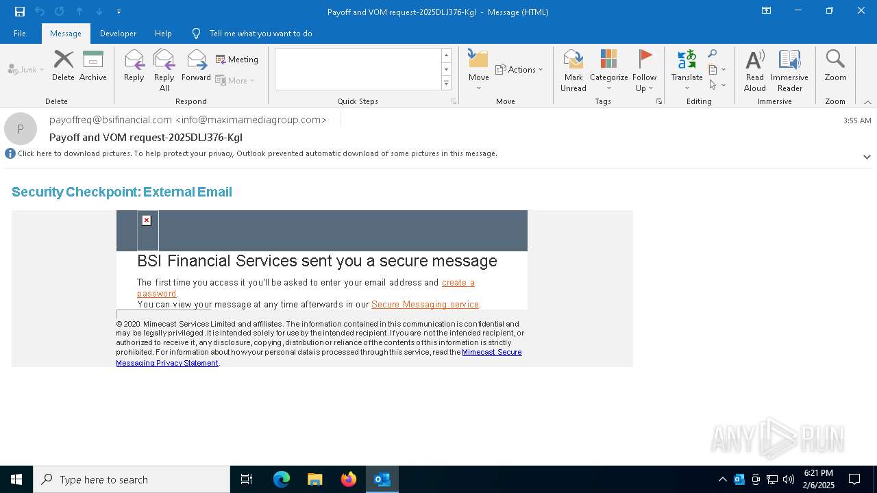This screenshot has height=493, width=877.
Task: Archive this email
Action: 93,66
